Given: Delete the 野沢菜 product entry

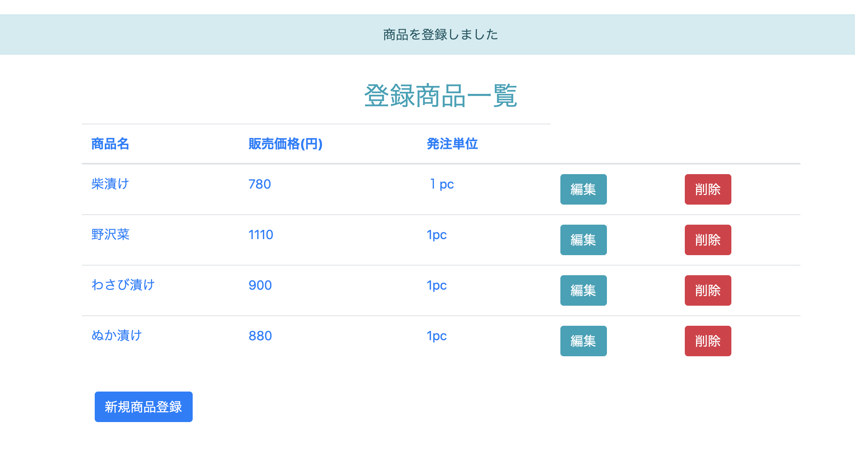Looking at the screenshot, I should tap(708, 240).
